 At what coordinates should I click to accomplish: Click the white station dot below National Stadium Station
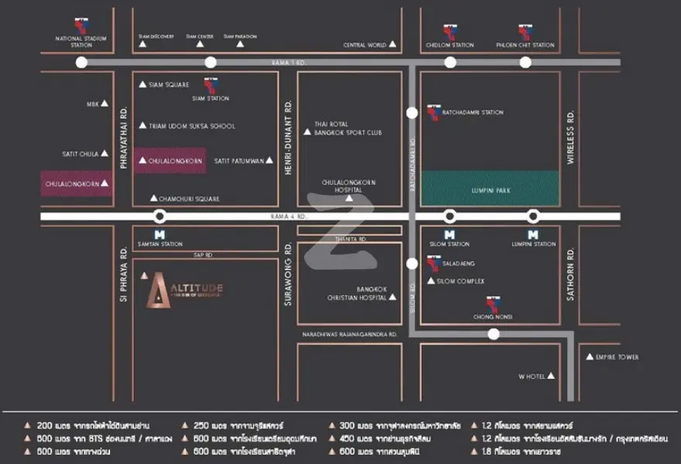coord(81,63)
